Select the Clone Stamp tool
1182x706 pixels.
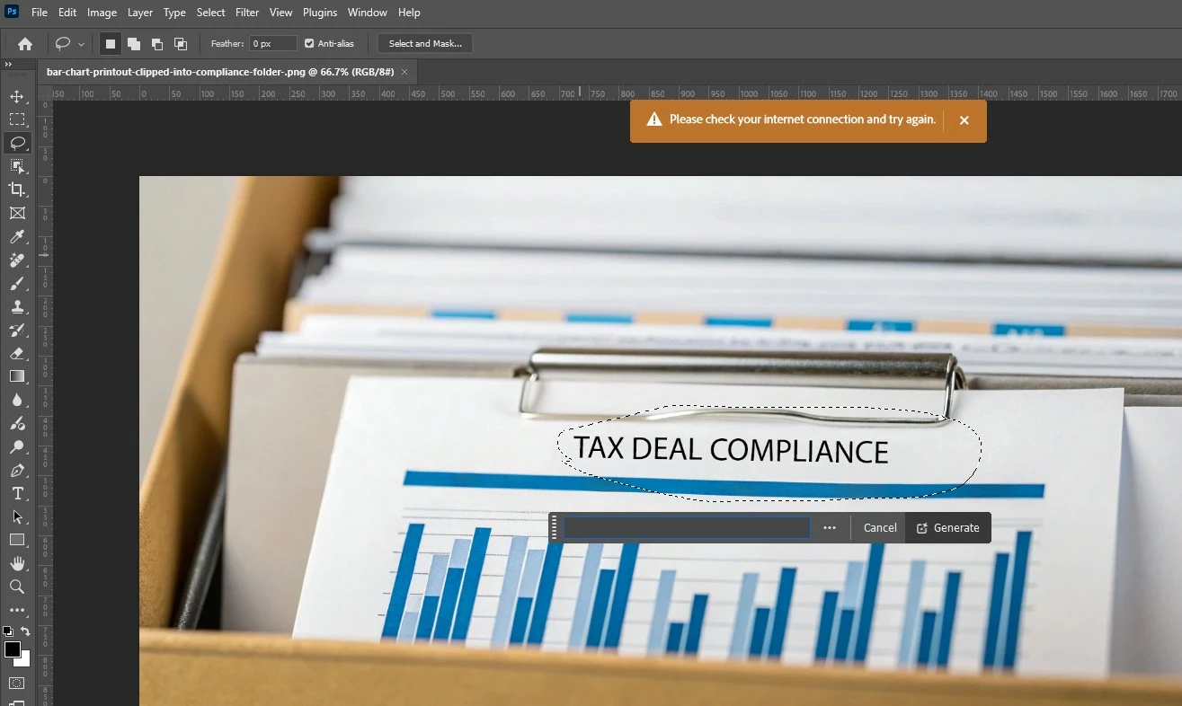pos(17,307)
